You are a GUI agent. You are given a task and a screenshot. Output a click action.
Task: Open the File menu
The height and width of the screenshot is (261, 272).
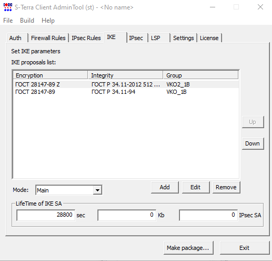tap(8, 21)
